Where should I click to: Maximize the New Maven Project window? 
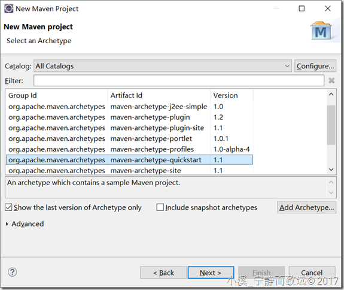point(302,8)
